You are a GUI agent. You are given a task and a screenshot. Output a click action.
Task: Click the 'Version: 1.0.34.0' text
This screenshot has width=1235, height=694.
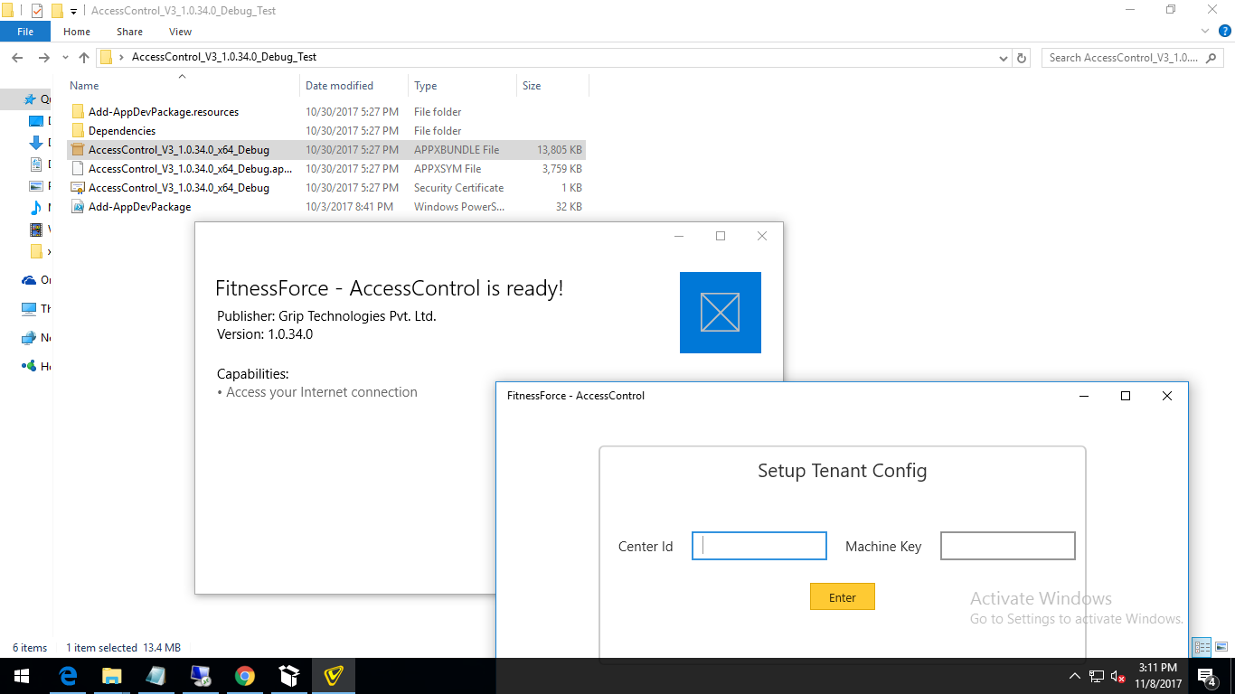[265, 334]
